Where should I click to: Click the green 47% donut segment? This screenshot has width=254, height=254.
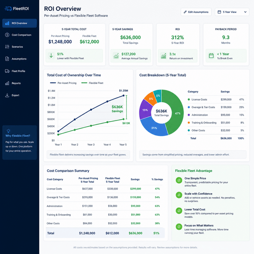tap(177, 113)
